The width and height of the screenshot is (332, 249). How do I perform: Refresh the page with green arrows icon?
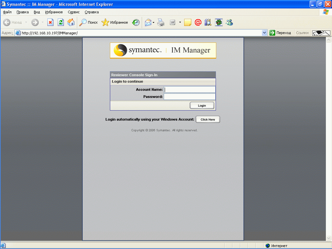pyautogui.click(x=61, y=22)
